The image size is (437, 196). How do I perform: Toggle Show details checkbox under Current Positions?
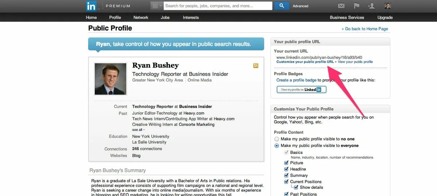[296, 187]
